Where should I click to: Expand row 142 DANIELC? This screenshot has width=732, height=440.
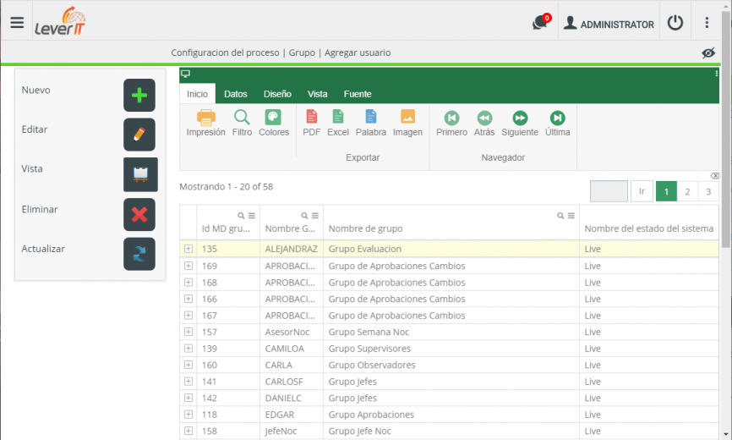(x=188, y=398)
